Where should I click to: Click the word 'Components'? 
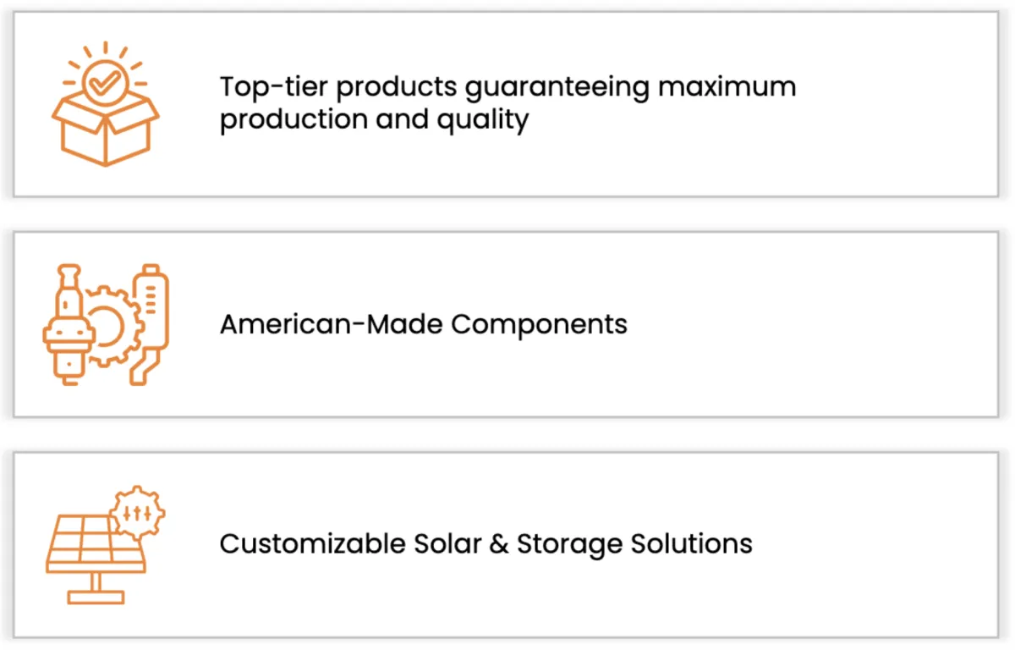539,324
